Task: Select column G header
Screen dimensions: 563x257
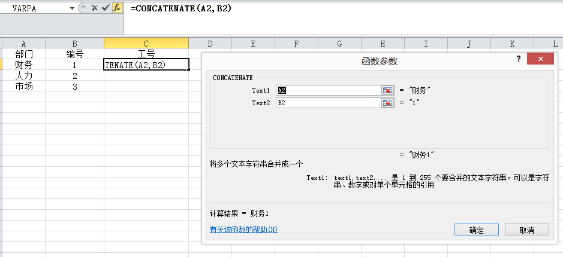Action: coord(340,43)
